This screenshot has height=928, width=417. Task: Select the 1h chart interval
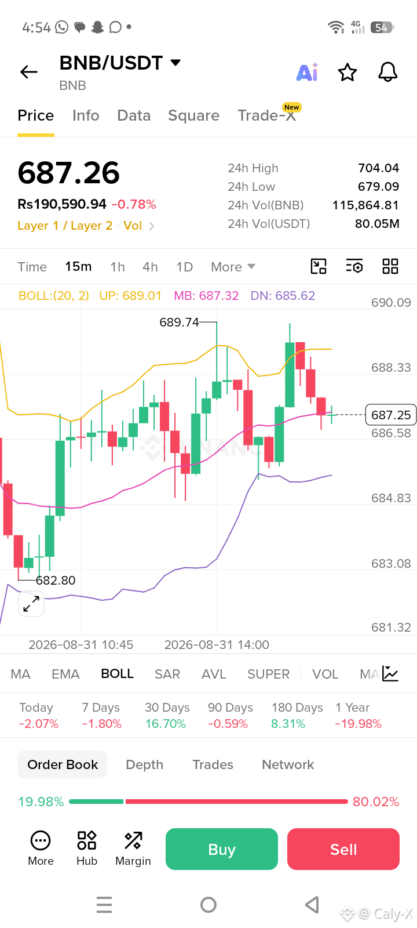click(118, 267)
